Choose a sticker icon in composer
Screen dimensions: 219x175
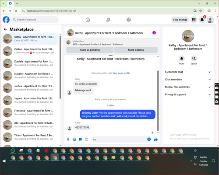pos(81,140)
